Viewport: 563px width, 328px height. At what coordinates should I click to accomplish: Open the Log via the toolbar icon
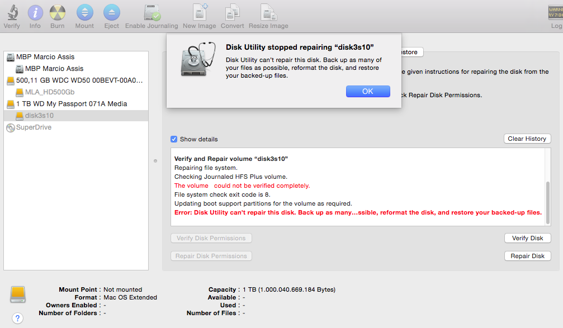click(555, 11)
